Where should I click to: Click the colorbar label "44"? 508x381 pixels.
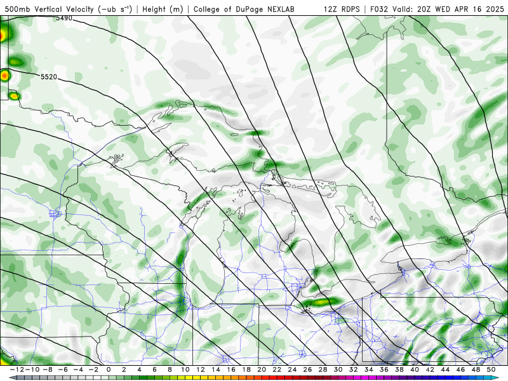[445, 370]
